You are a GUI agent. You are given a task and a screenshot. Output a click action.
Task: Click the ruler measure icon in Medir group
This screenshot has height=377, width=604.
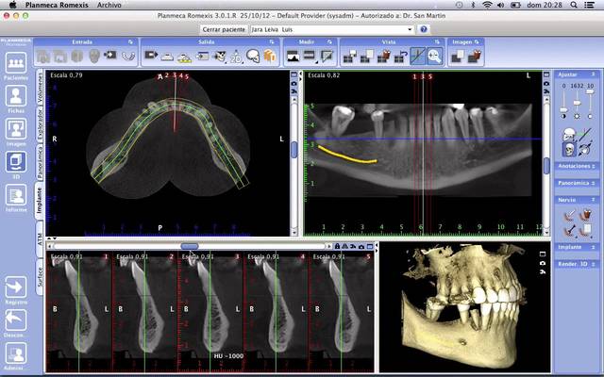[310, 57]
